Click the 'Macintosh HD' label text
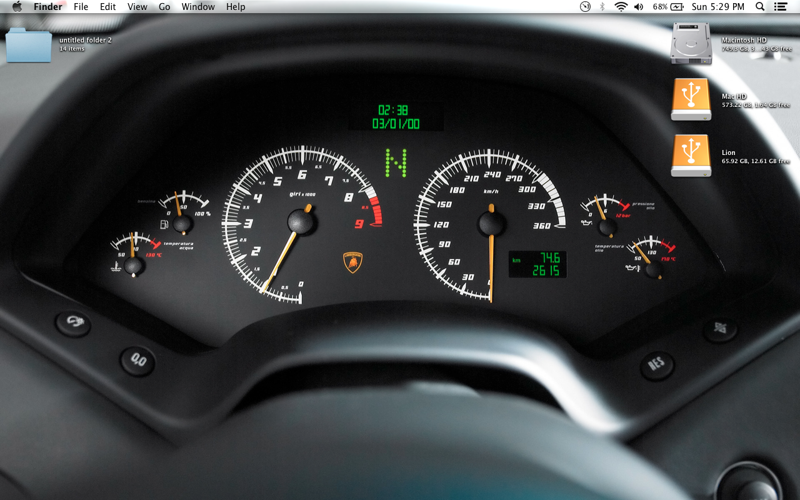 point(744,40)
